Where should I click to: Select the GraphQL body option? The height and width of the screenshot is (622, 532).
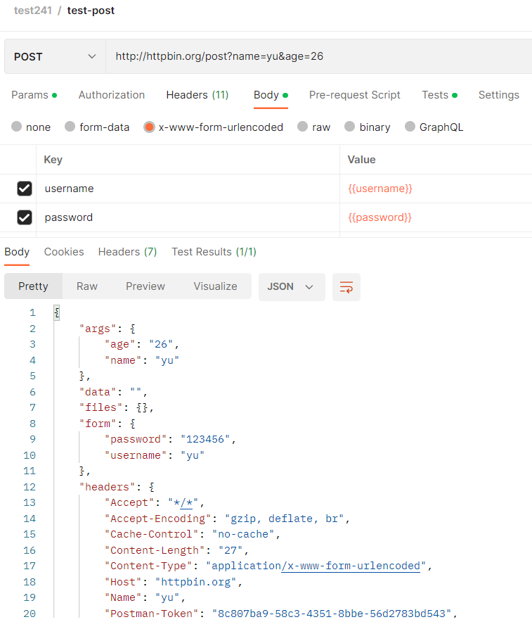pyautogui.click(x=410, y=127)
